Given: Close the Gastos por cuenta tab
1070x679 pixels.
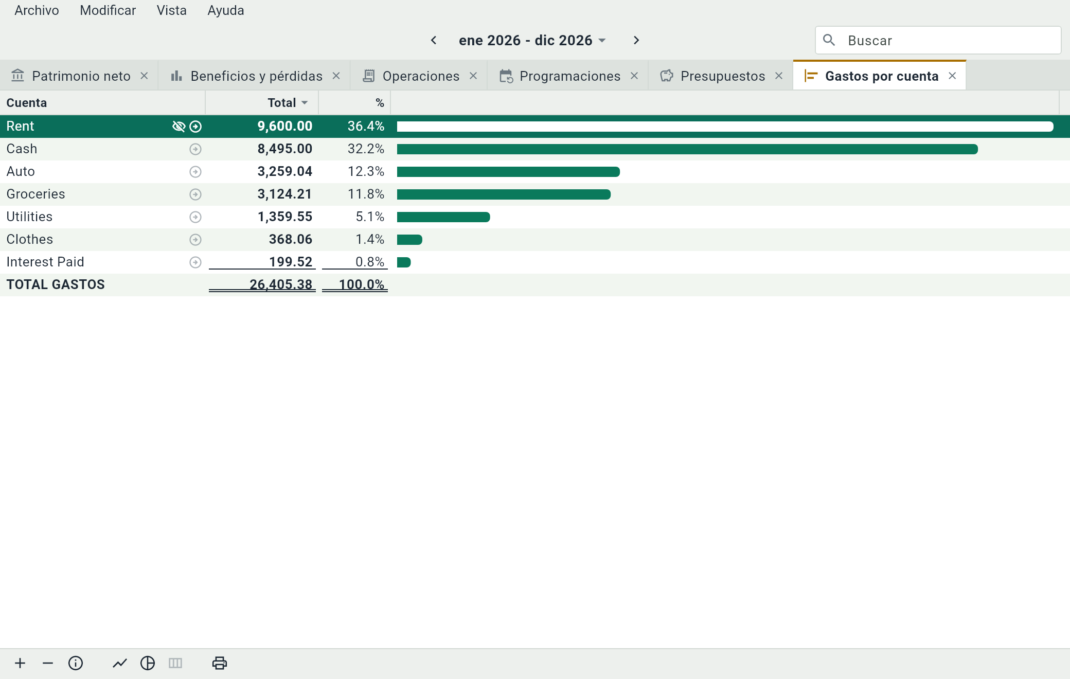Looking at the screenshot, I should click(x=952, y=76).
